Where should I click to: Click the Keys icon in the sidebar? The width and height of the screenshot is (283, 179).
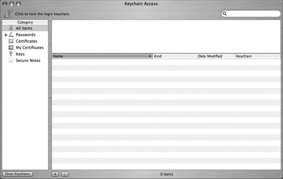[x=11, y=54]
